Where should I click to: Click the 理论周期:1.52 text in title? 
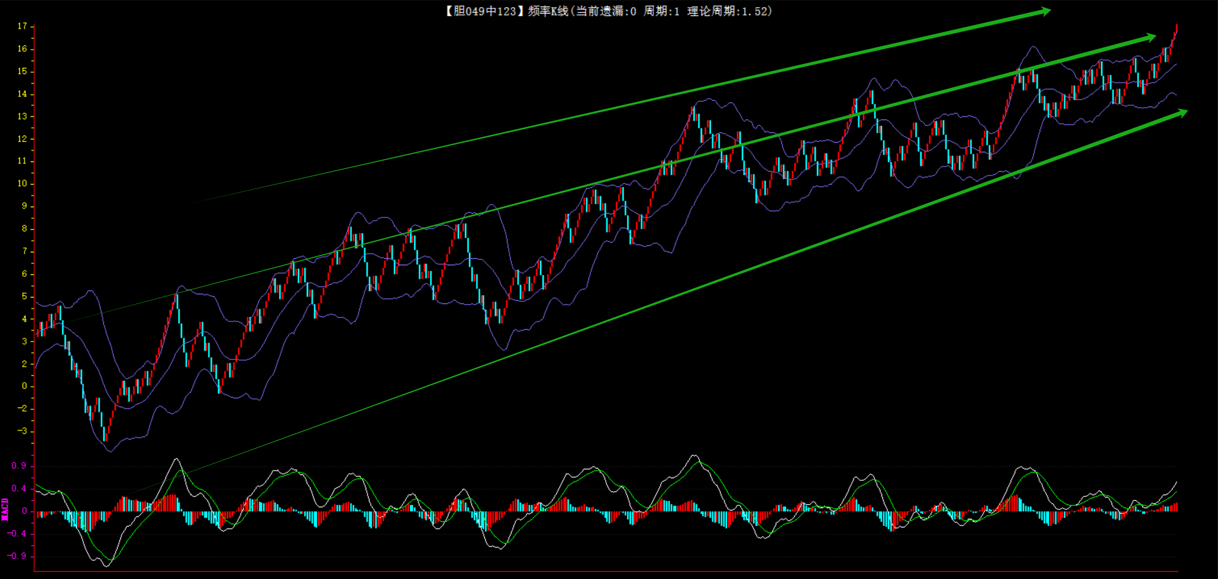728,11
